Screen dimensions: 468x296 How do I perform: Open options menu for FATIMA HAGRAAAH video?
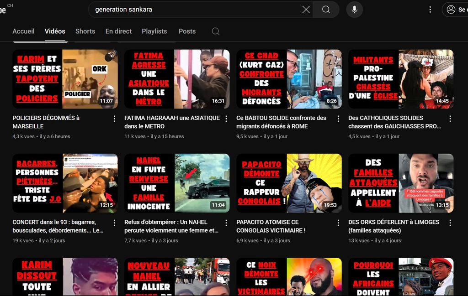[226, 119]
